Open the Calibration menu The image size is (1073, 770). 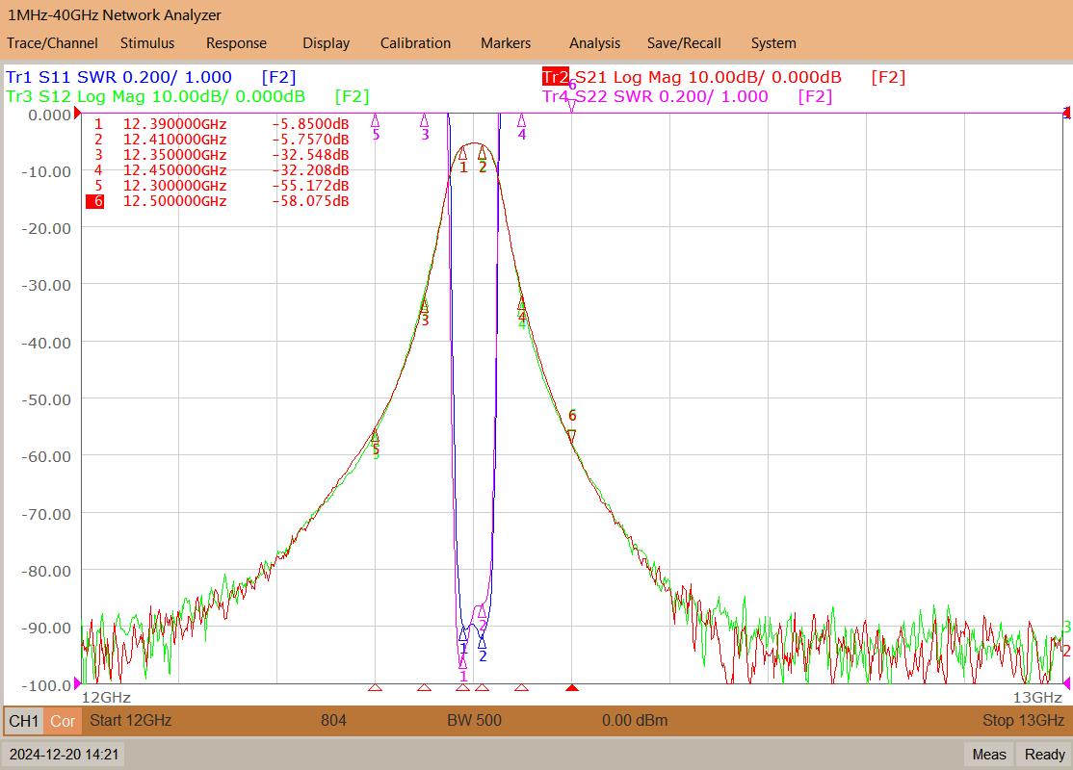click(x=415, y=43)
